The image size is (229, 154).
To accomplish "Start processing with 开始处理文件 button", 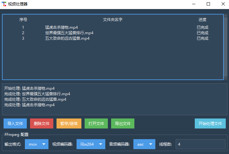I will point(210,123).
